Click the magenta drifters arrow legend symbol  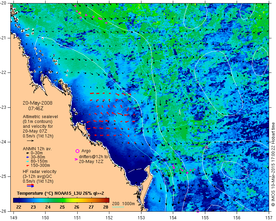[x=76, y=159]
